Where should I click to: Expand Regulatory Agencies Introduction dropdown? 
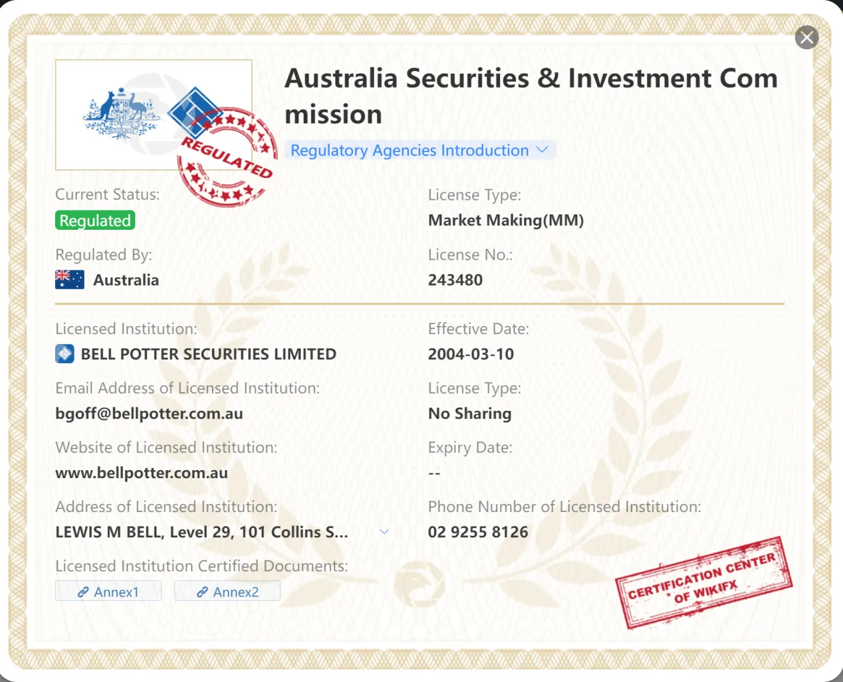coord(420,150)
